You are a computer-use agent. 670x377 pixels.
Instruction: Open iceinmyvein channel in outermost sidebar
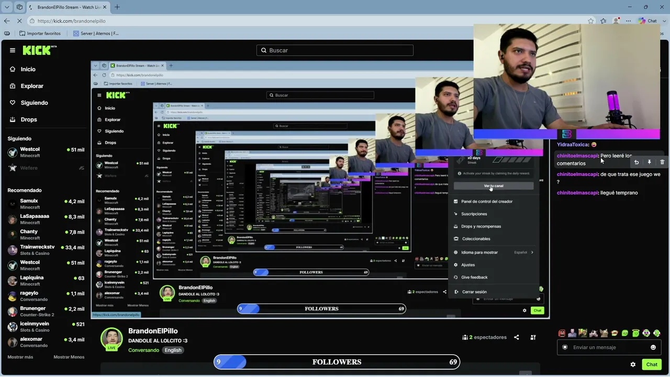pos(46,326)
